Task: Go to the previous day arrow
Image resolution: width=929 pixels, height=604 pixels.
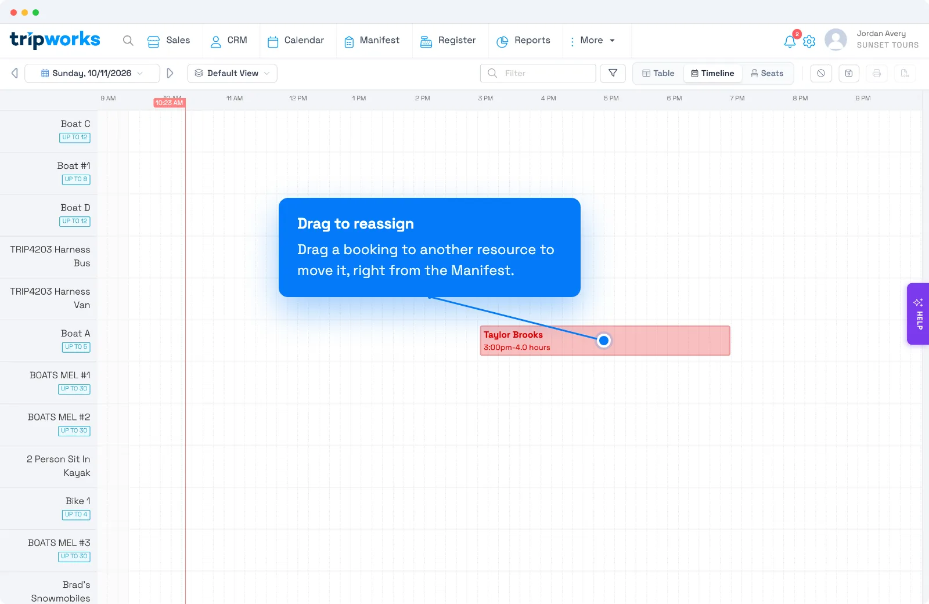Action: coord(15,73)
